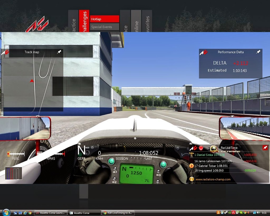The image size is (270, 216).
Task: Select the Daniel Sinka 1:07.178 leaderboard row
Action: click(227, 155)
